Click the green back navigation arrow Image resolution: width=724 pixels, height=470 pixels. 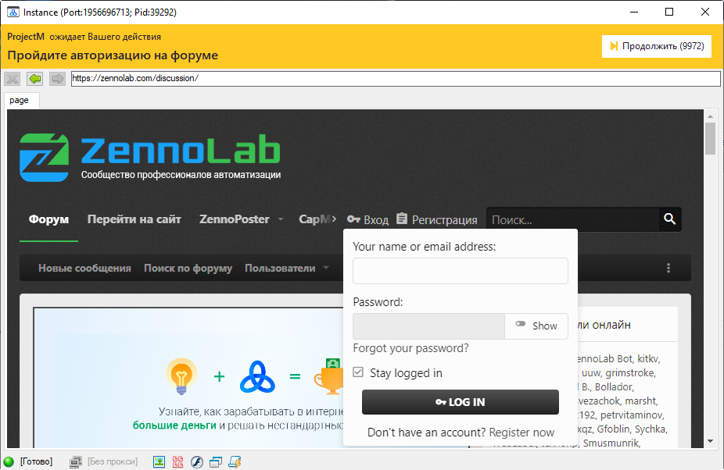(34, 79)
